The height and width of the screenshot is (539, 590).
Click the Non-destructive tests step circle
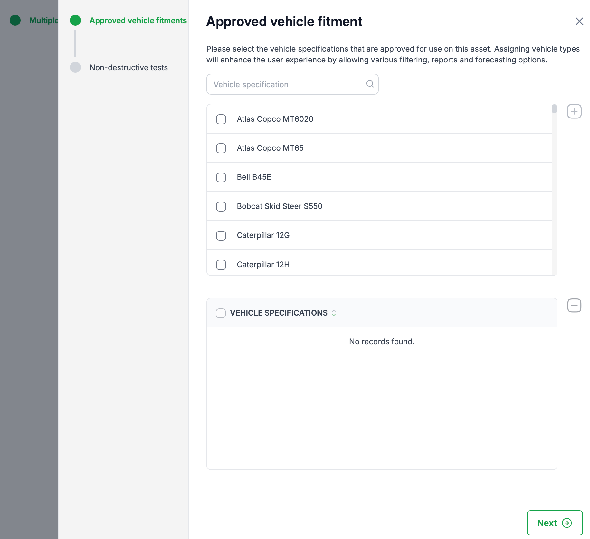[x=75, y=67]
